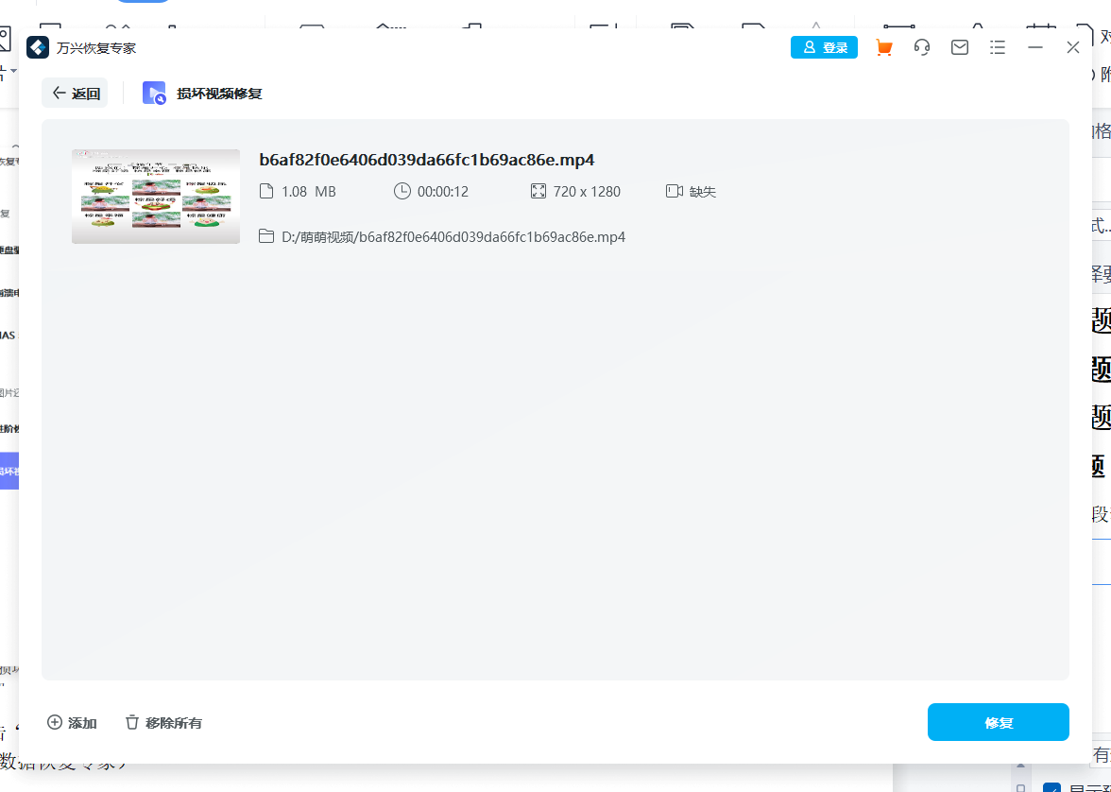Minimize the 万兴恢复专家 window
The width and height of the screenshot is (1111, 792).
(x=1035, y=47)
